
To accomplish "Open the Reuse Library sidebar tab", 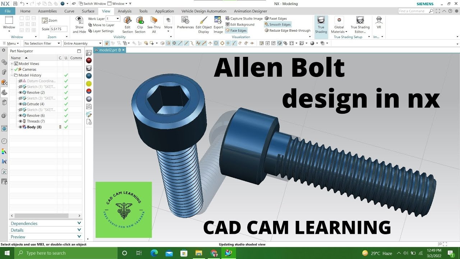I will pos(4,103).
